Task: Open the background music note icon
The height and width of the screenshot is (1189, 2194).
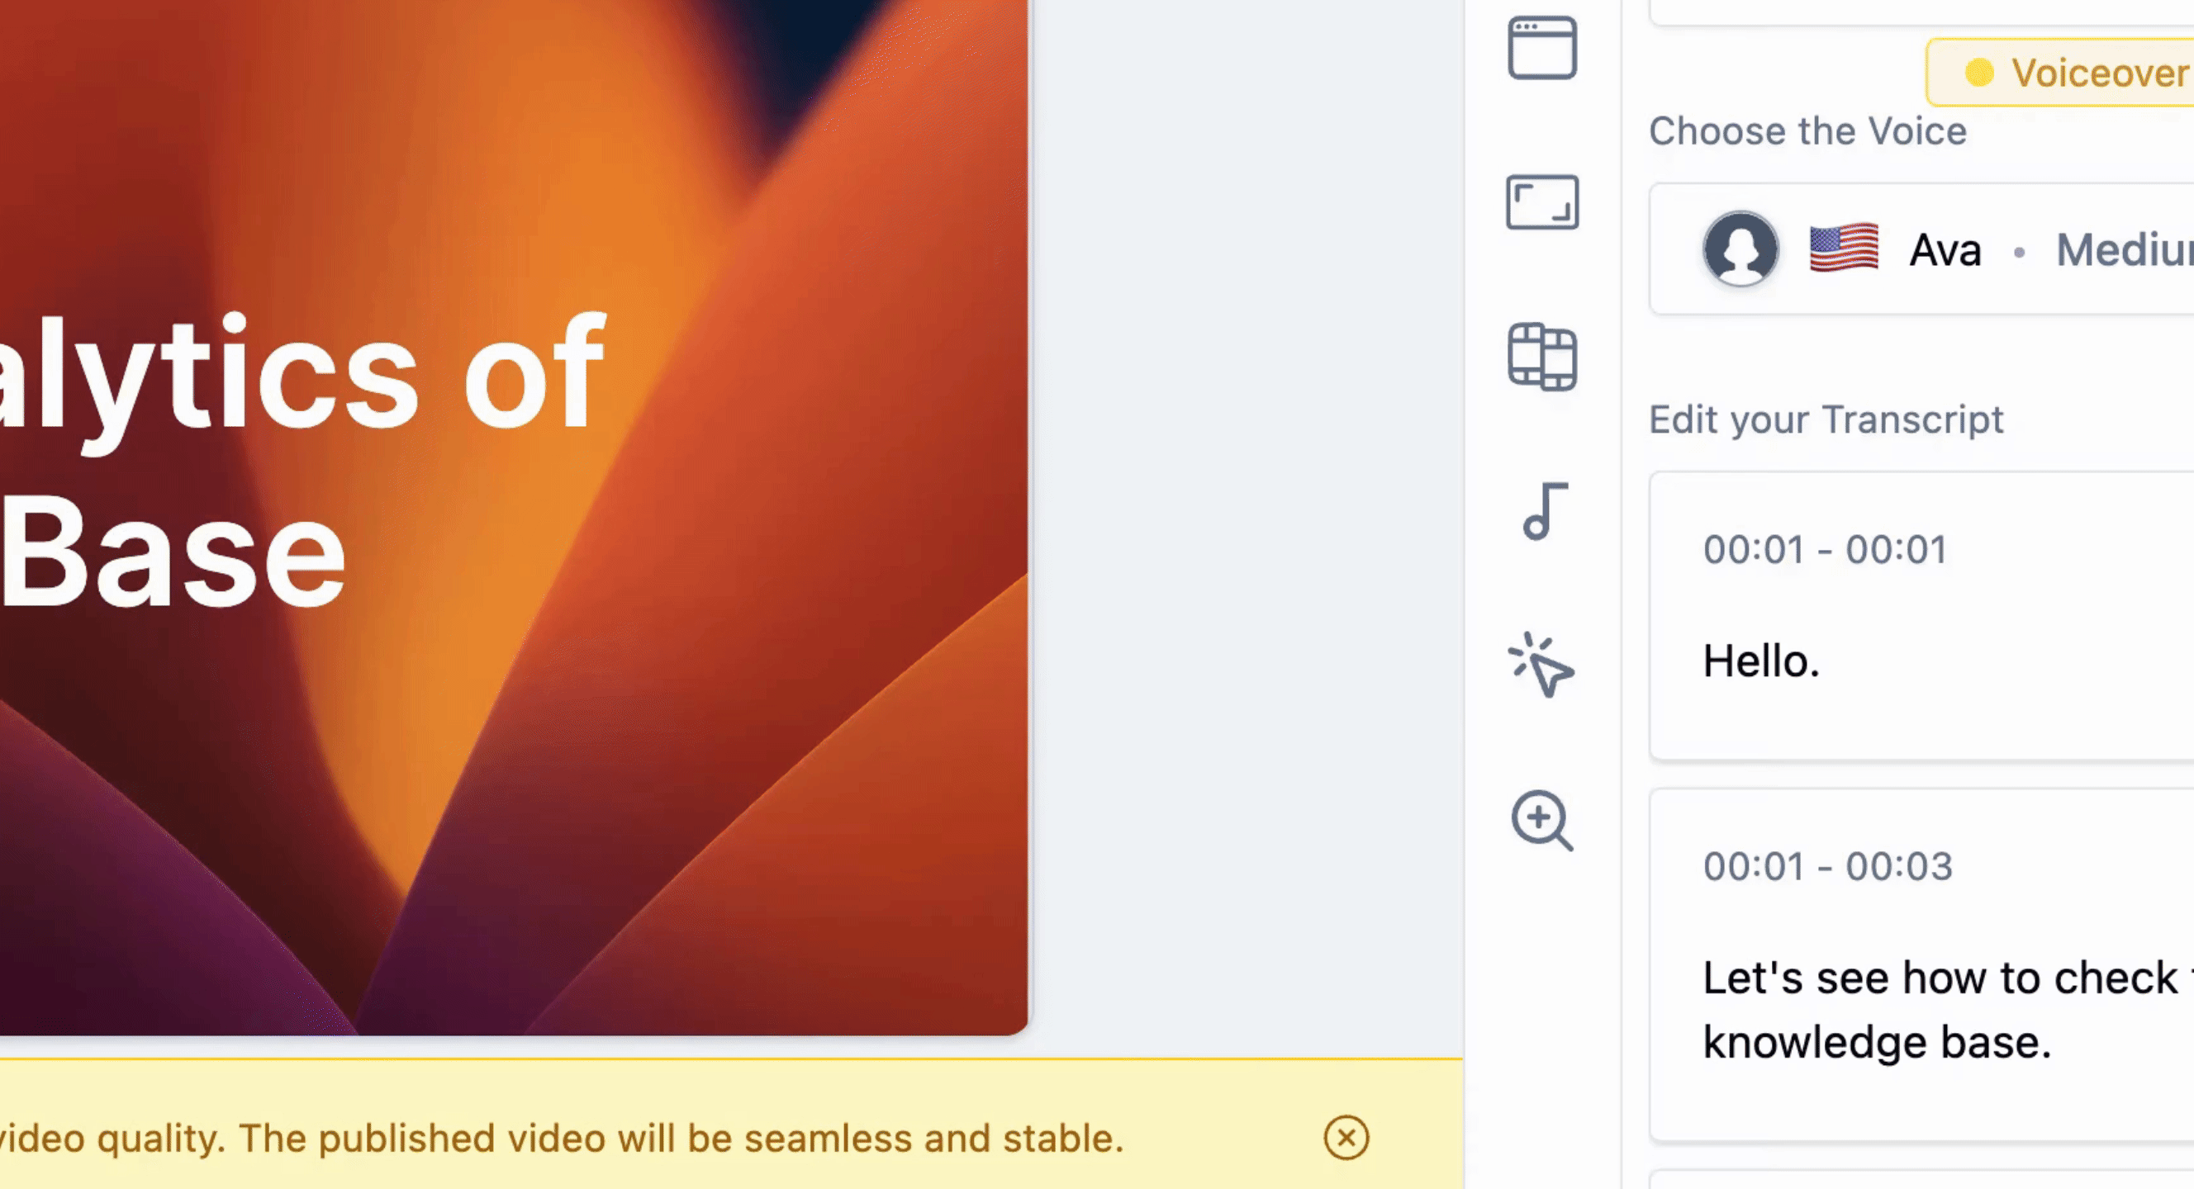Action: coord(1544,510)
